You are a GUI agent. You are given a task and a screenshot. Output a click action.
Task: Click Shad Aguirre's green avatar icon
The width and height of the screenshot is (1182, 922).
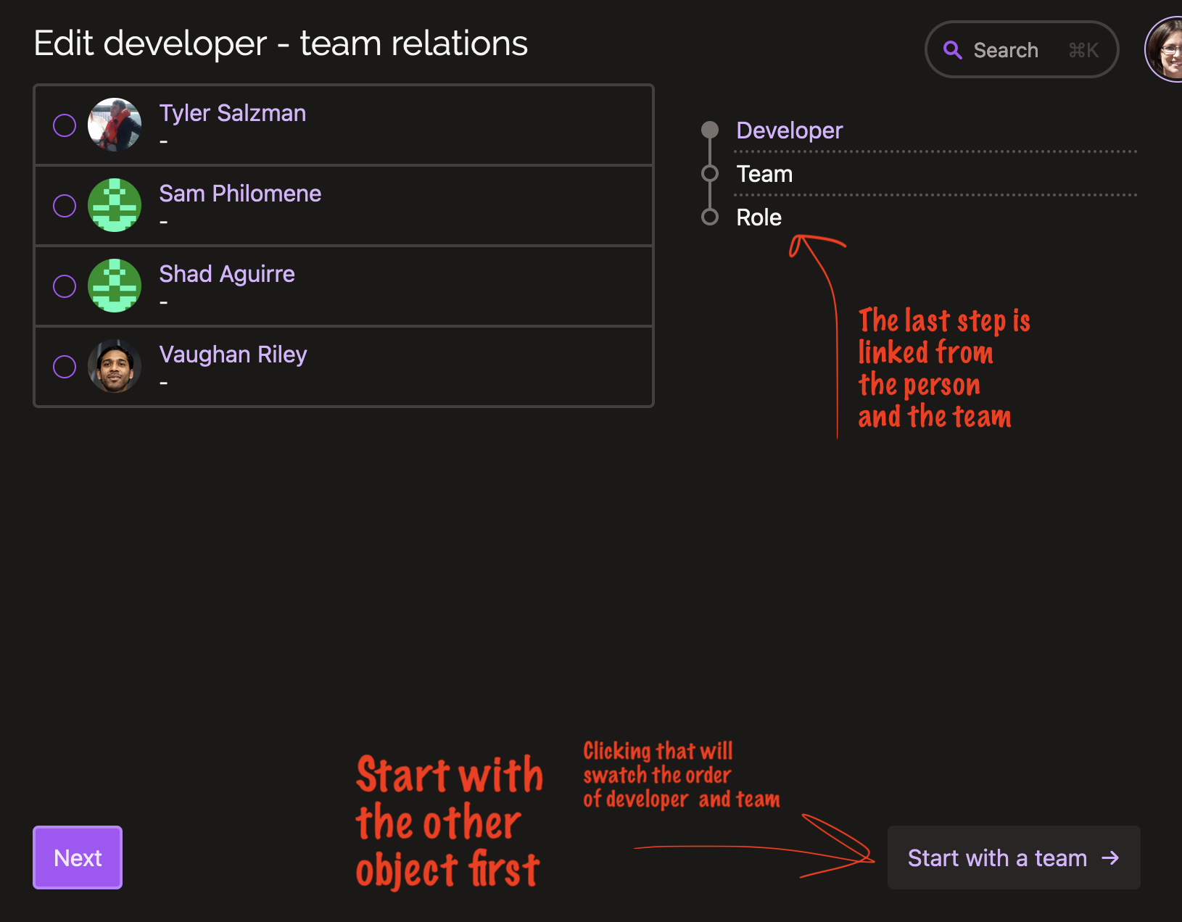(x=115, y=286)
